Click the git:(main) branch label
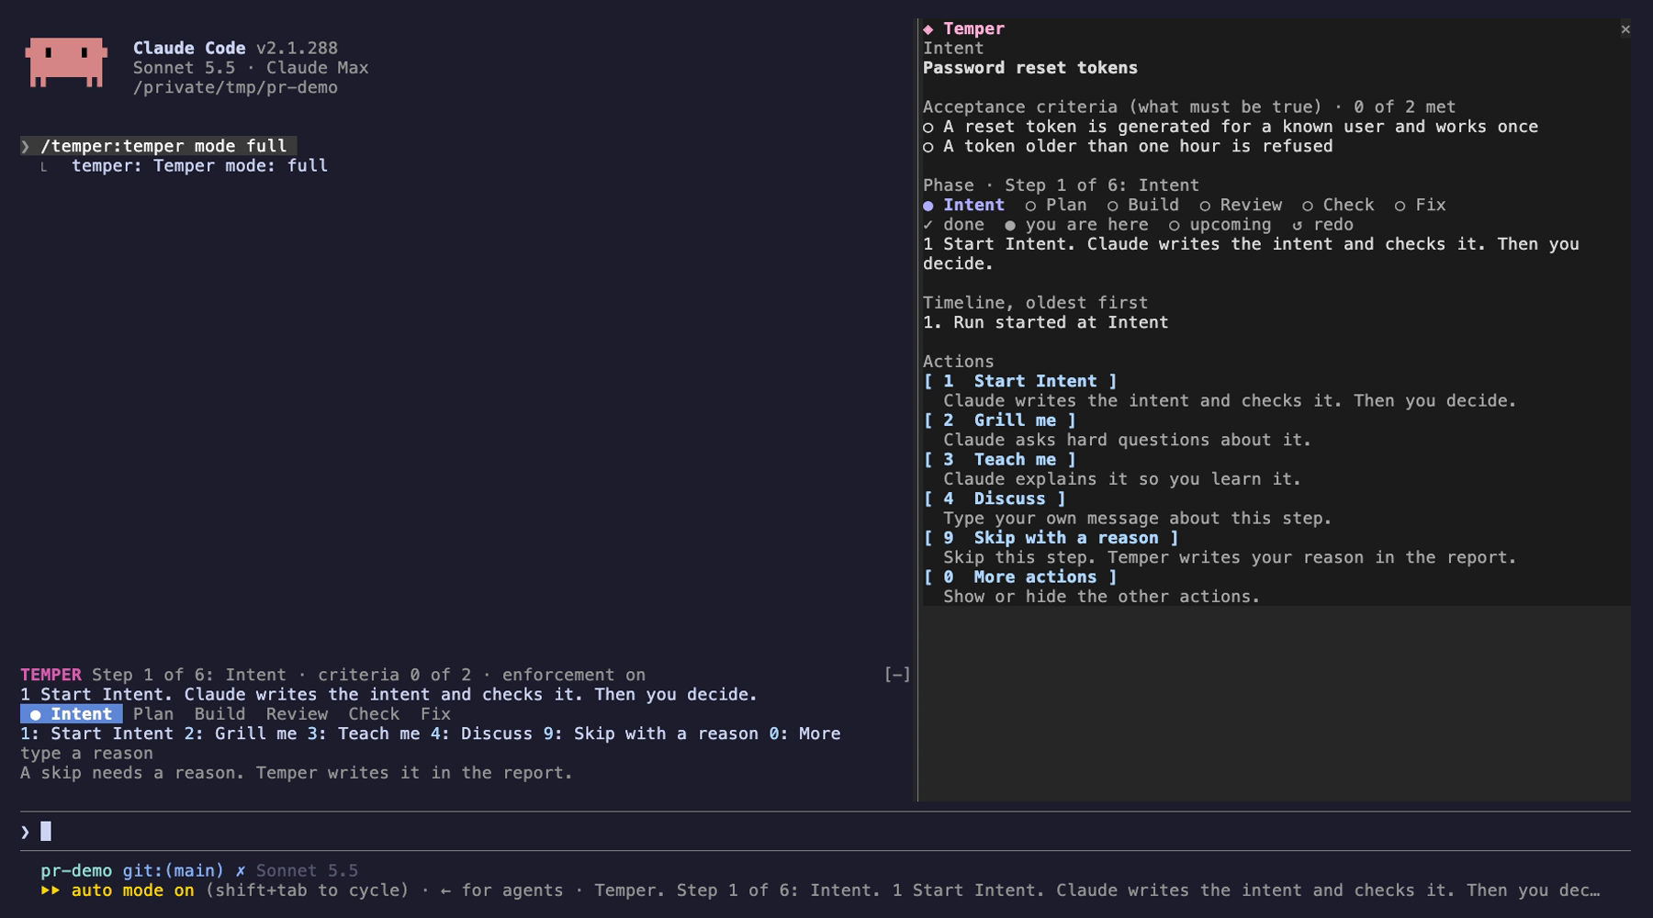Screen dimensions: 1653x918 tap(174, 870)
